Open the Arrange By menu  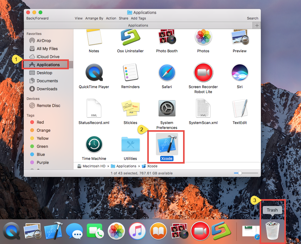94,18
